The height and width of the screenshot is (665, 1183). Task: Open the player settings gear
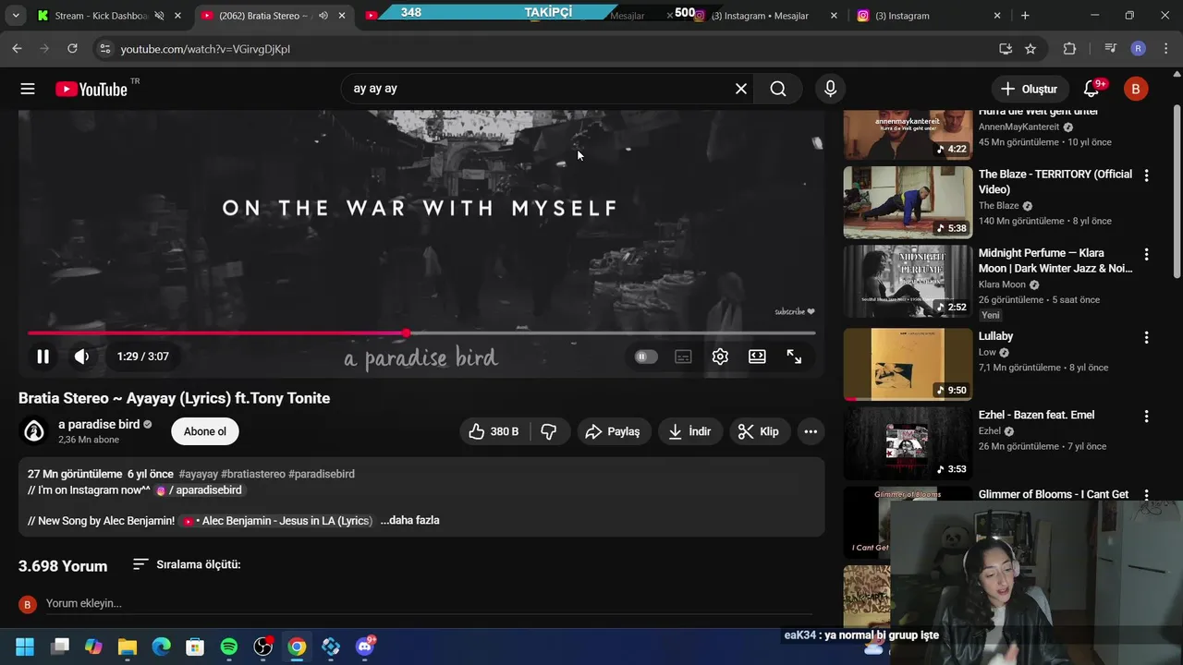click(x=720, y=357)
